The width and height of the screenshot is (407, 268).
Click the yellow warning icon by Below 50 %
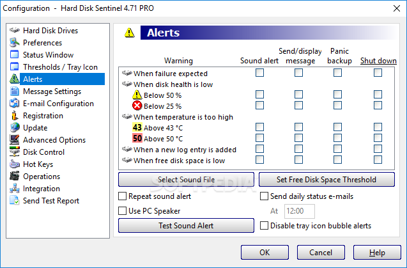point(137,95)
